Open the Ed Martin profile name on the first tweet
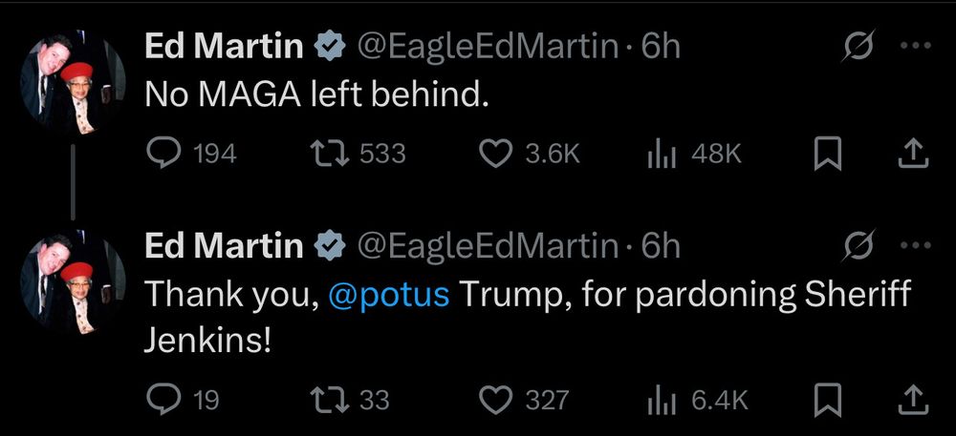The width and height of the screenshot is (956, 436). click(224, 46)
